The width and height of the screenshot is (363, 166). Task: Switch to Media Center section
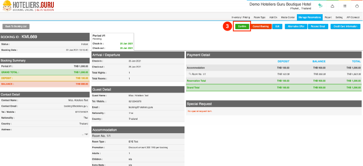pyautogui.click(x=288, y=17)
